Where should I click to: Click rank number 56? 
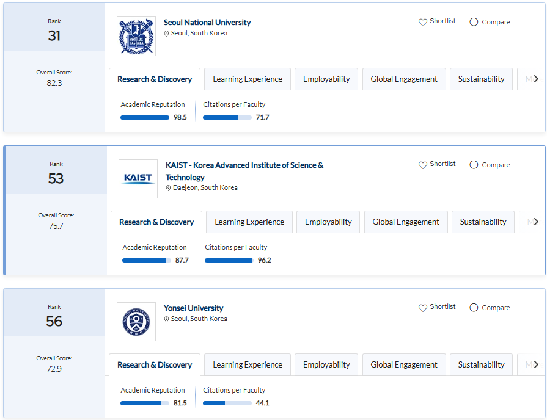[x=54, y=321]
